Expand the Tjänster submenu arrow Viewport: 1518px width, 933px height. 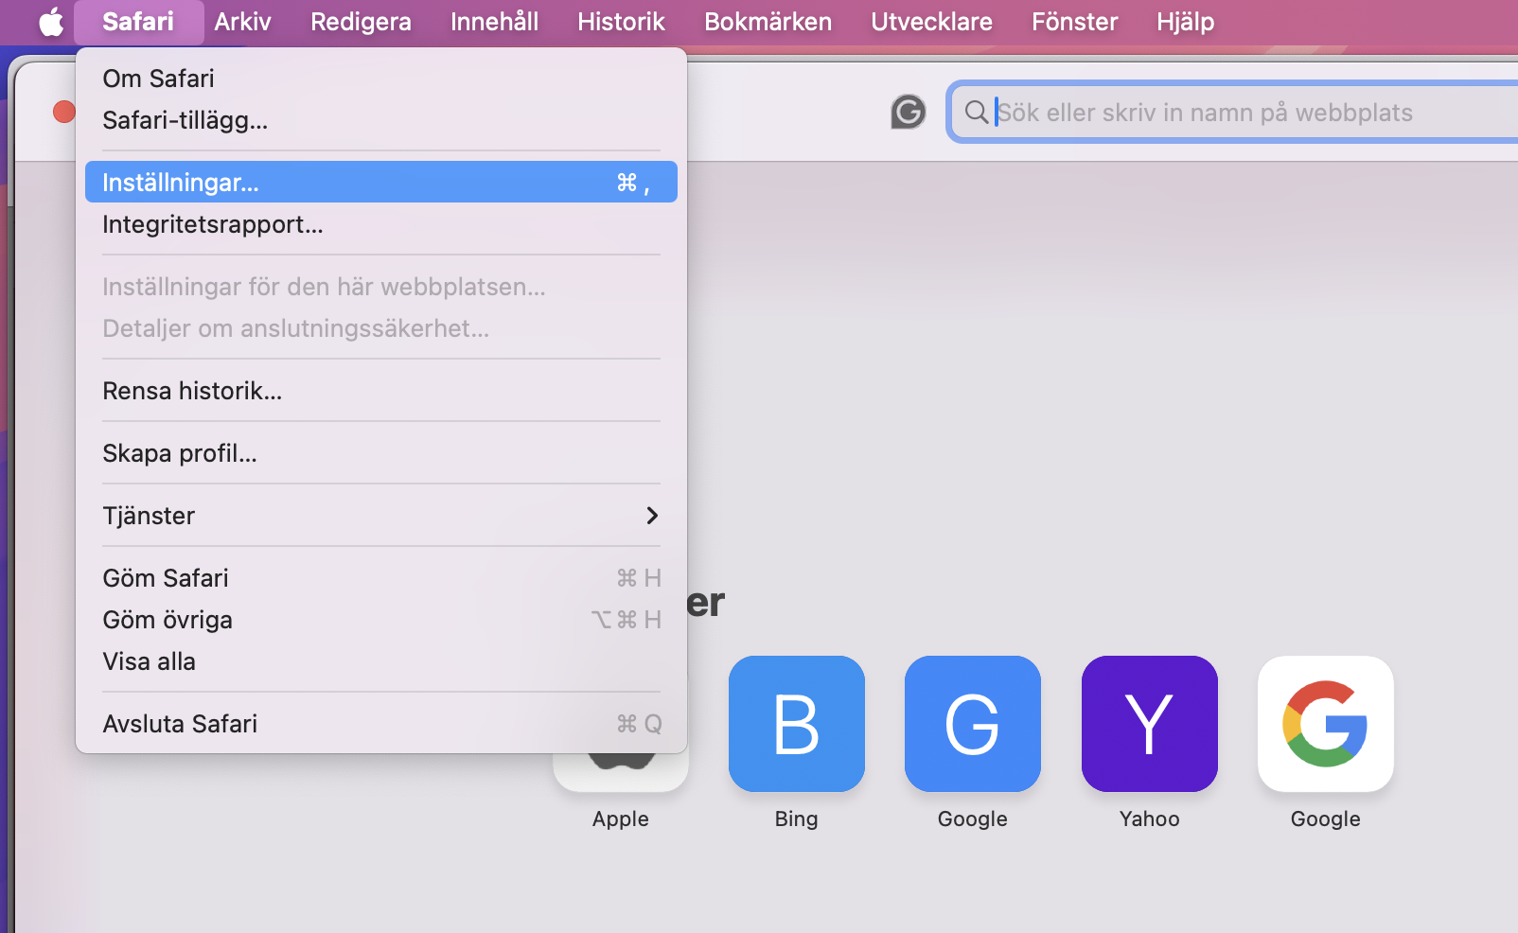(652, 516)
